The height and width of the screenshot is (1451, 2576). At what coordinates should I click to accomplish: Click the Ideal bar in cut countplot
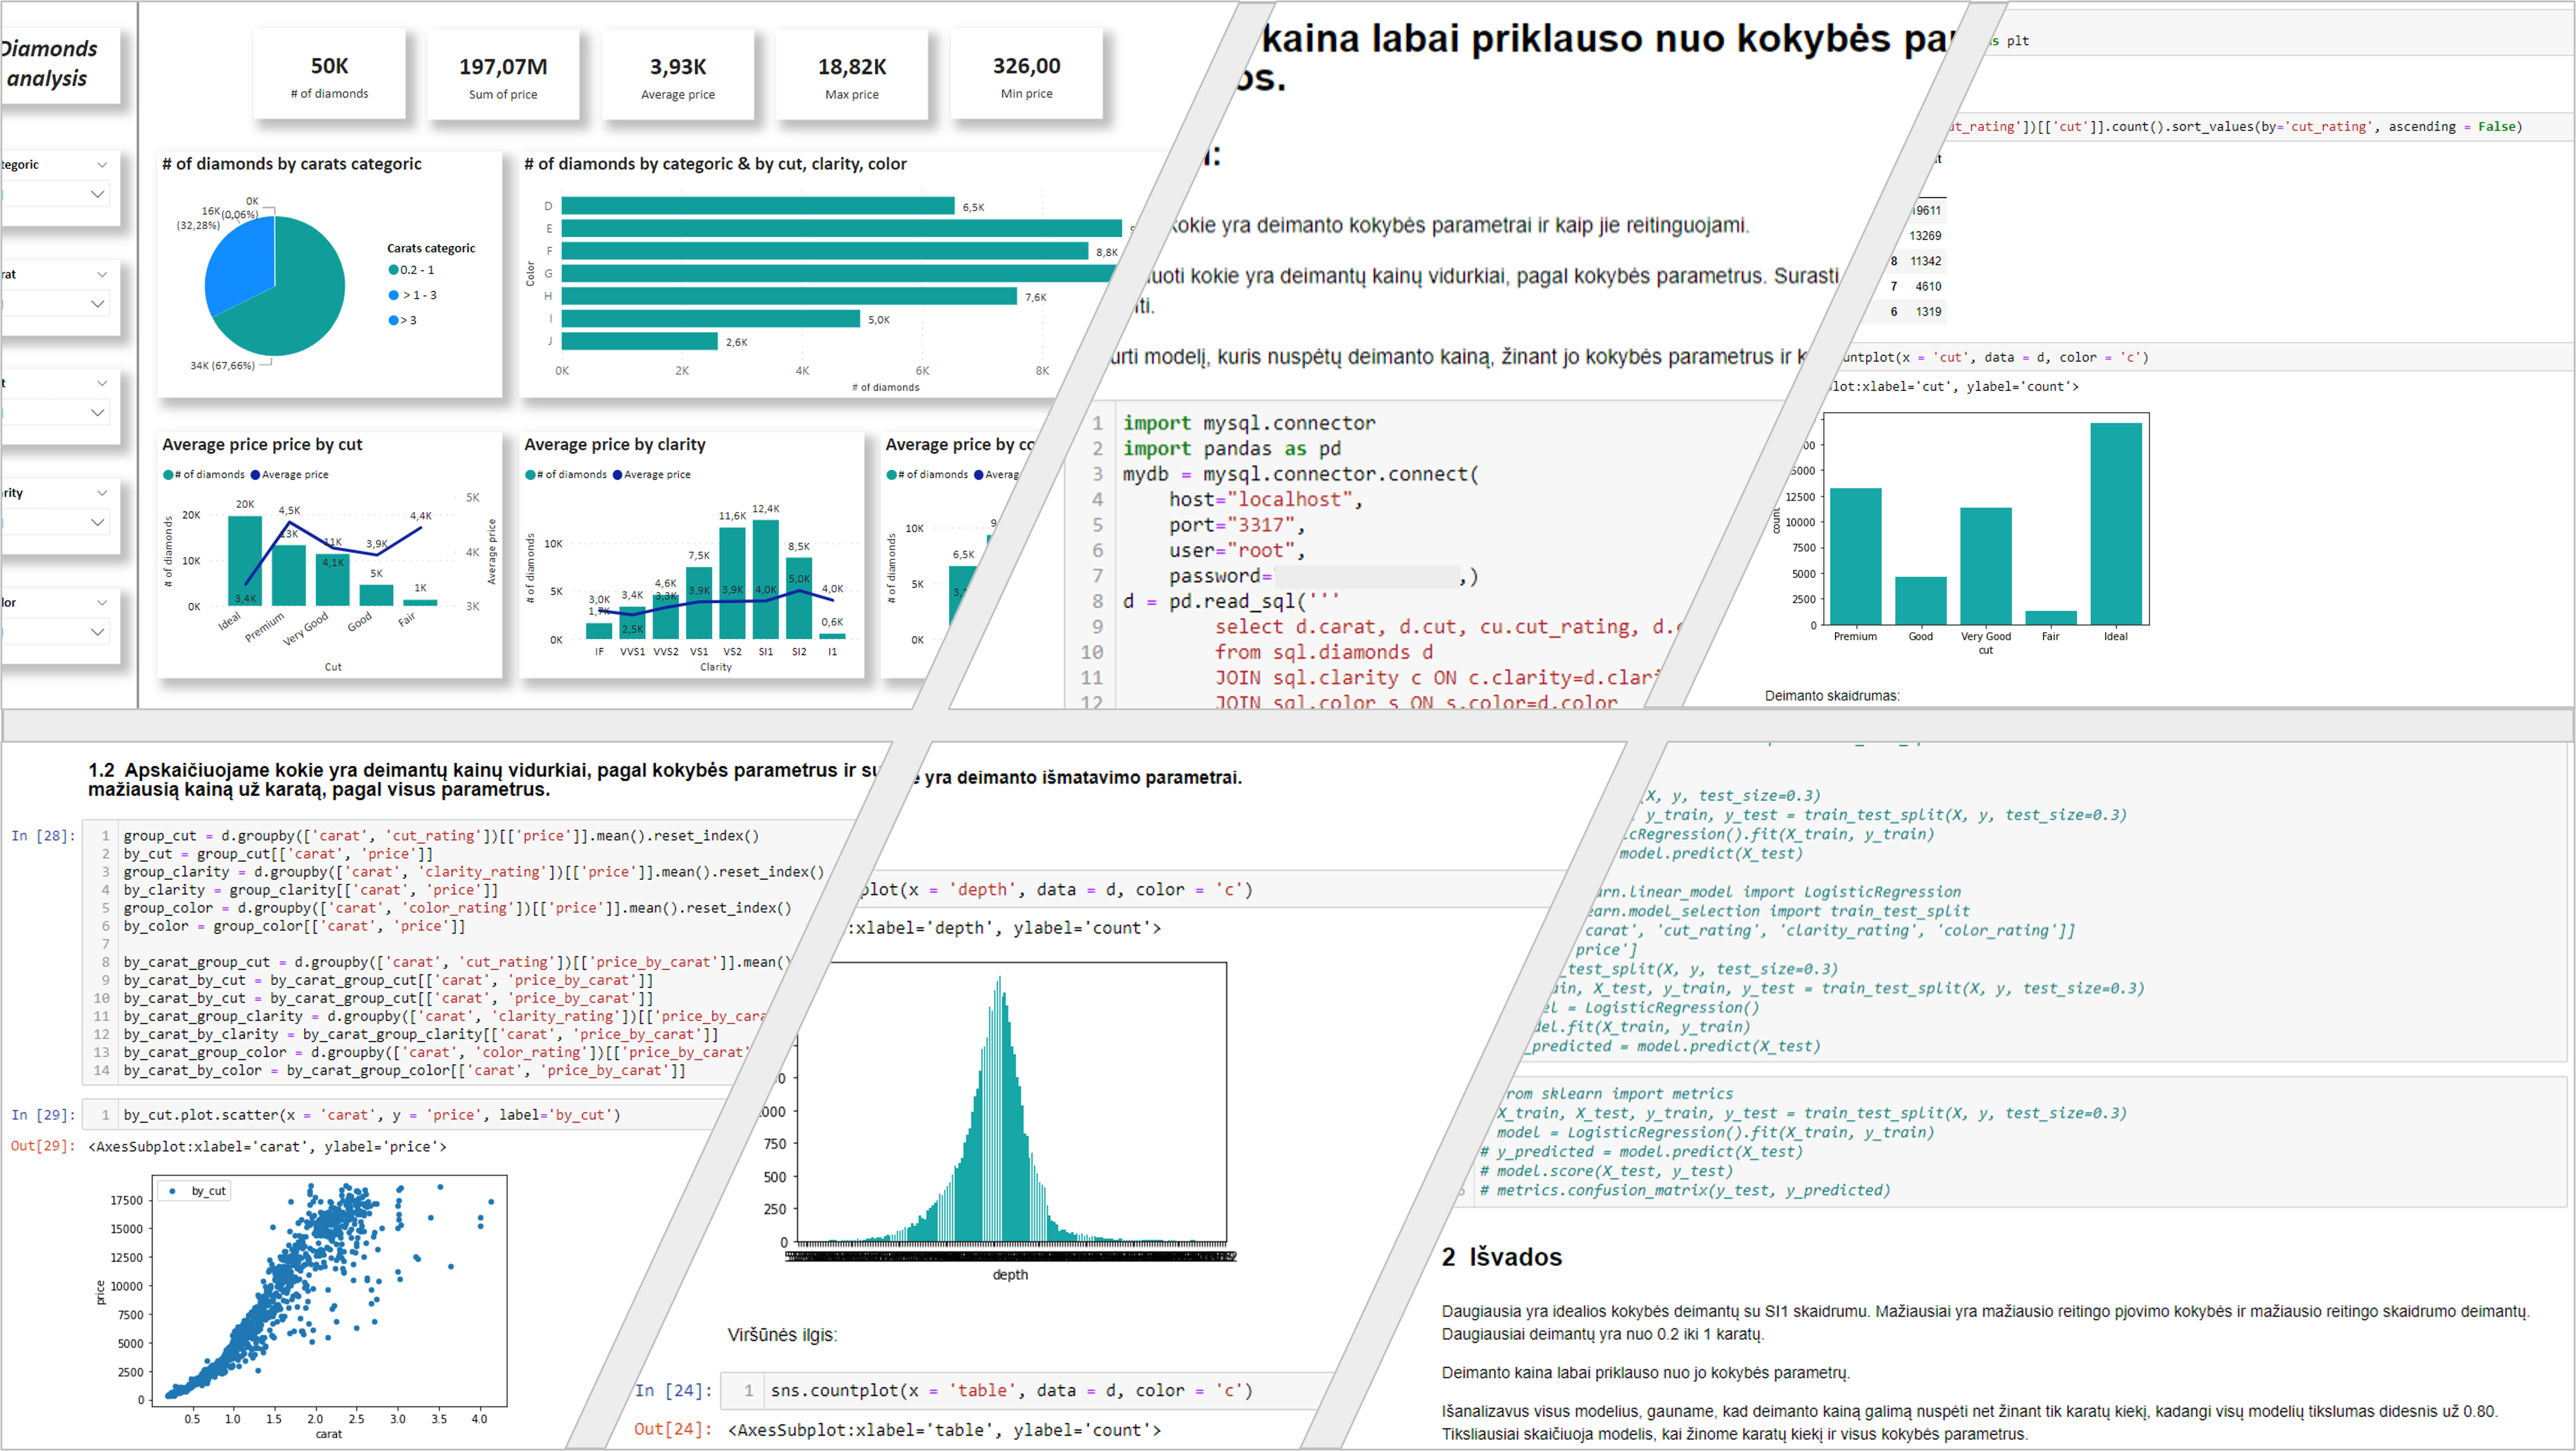point(2116,524)
